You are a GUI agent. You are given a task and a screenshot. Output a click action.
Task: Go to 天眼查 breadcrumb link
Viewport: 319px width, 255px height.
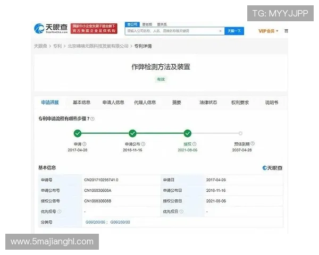40,46
